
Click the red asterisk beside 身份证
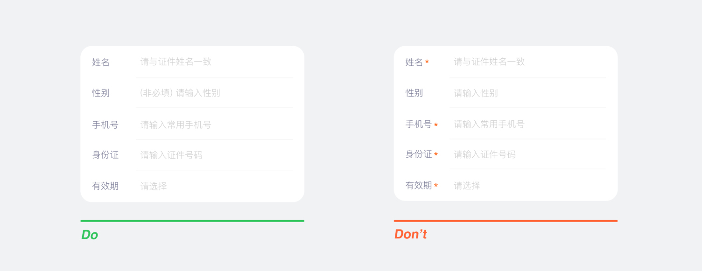436,154
